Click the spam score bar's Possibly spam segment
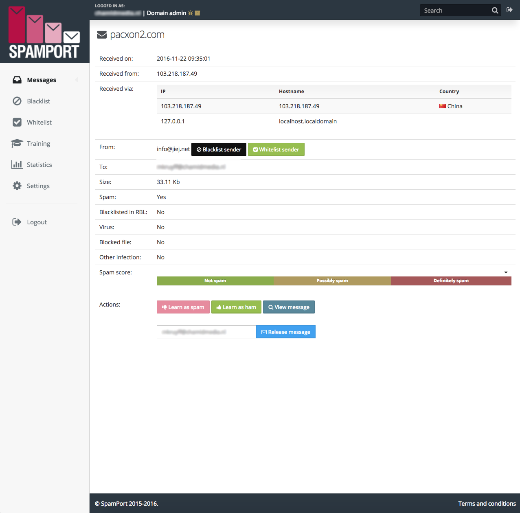Screen dimensions: 520x513 pos(332,281)
